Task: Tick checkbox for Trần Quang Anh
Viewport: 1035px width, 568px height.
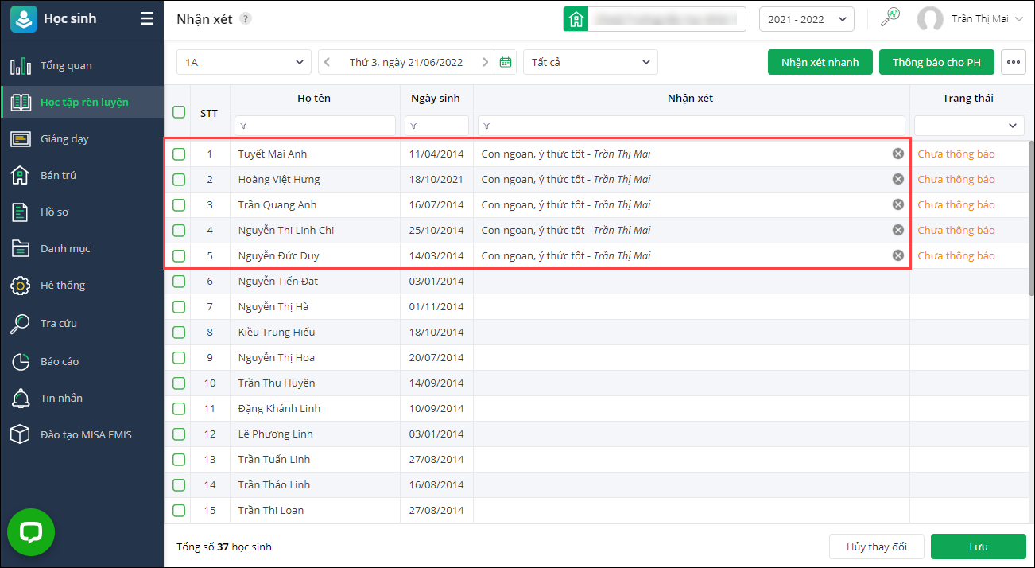Action: [x=179, y=204]
